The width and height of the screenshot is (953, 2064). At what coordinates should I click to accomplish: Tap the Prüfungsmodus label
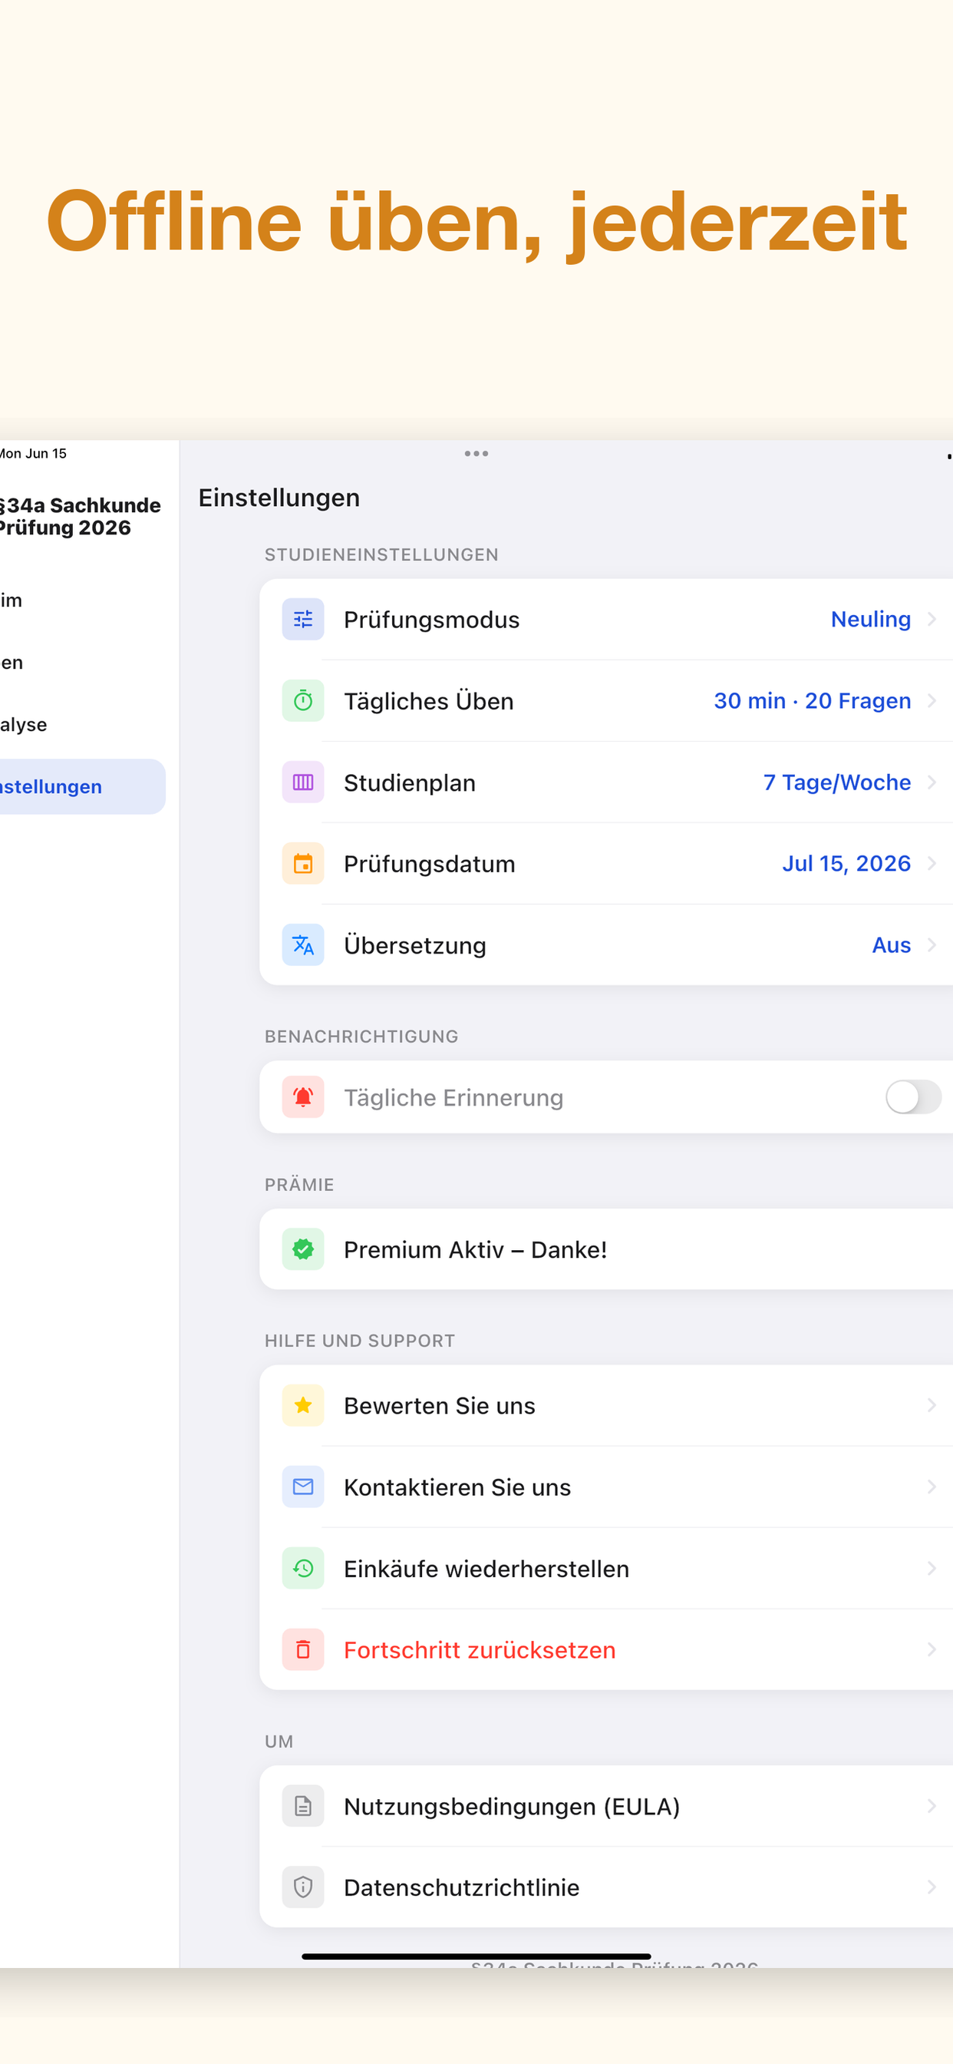click(432, 620)
